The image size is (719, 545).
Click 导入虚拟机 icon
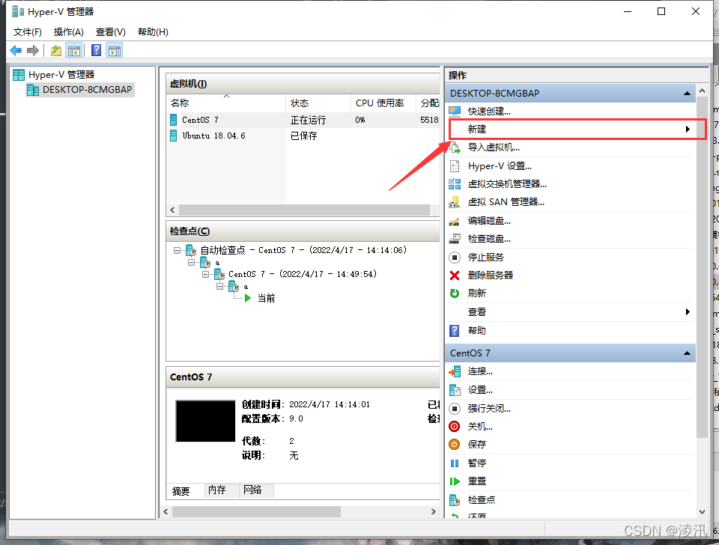pyautogui.click(x=455, y=147)
